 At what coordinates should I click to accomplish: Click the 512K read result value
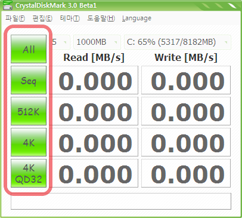point(95,111)
